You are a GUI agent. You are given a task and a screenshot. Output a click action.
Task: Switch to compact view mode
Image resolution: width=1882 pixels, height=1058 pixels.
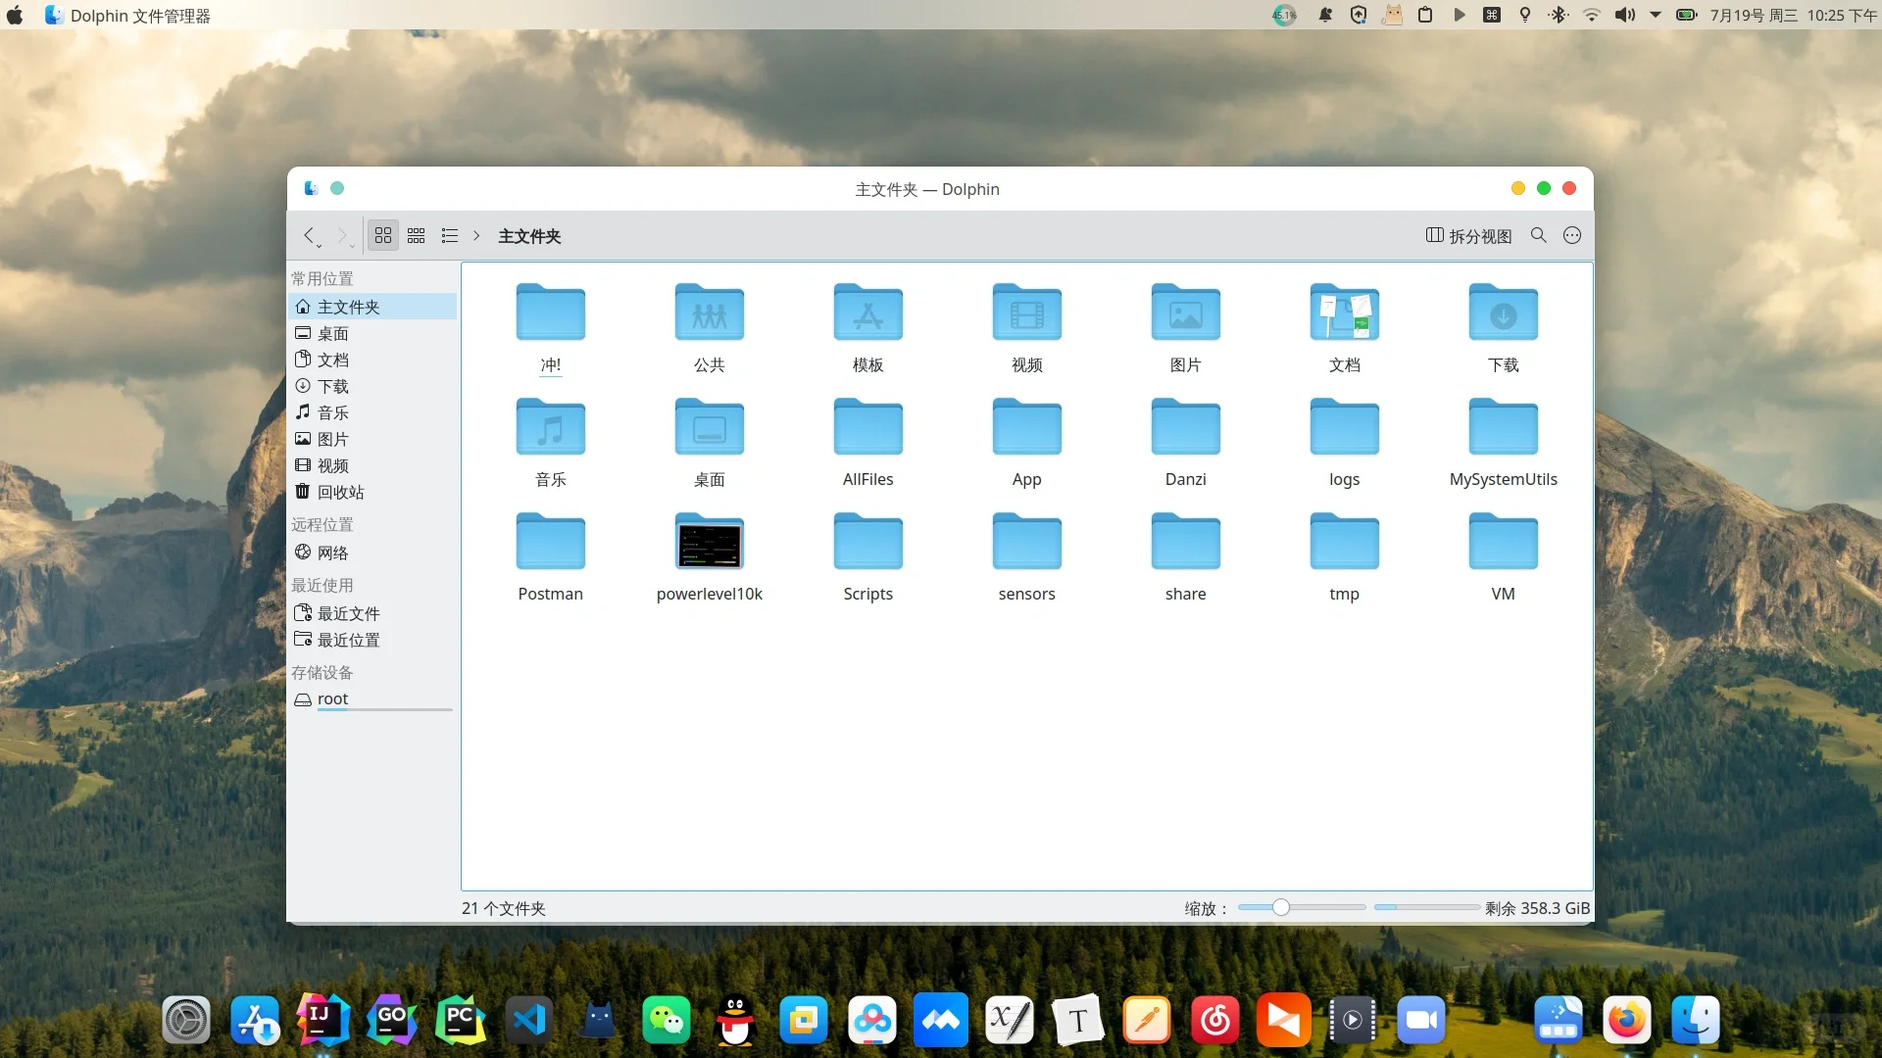tap(416, 235)
